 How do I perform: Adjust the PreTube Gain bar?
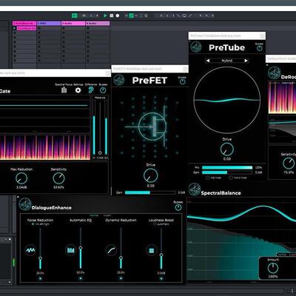coord(227,172)
